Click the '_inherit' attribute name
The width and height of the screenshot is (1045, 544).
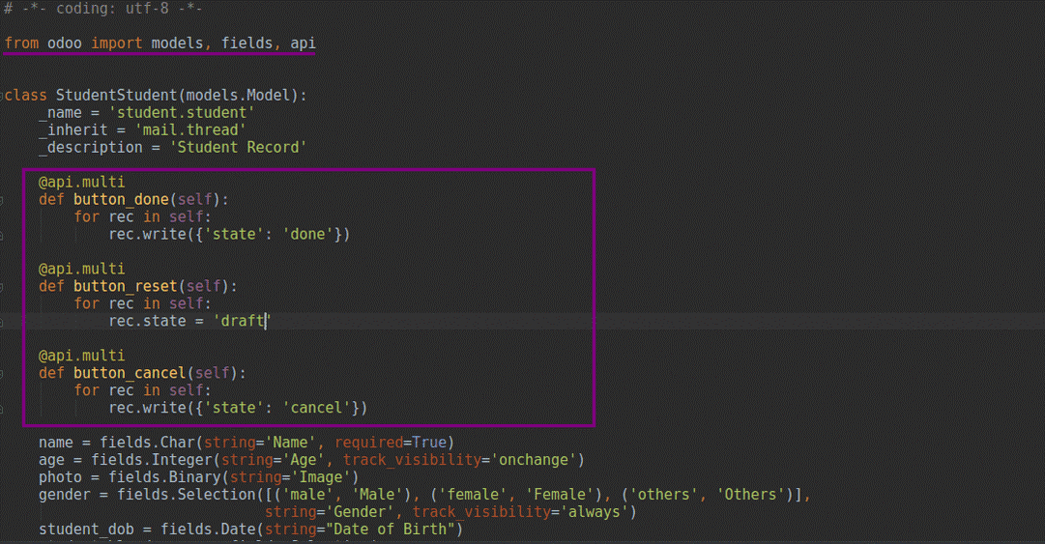point(73,129)
